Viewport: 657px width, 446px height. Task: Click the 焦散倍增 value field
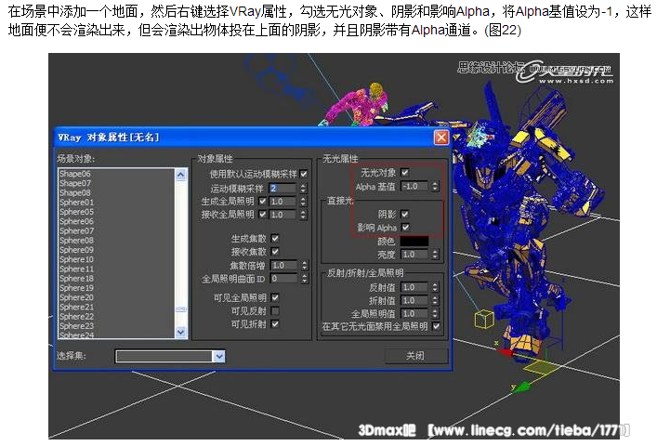[x=284, y=265]
